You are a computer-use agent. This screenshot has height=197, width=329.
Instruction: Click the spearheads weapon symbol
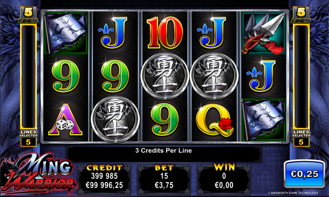pos(264,33)
